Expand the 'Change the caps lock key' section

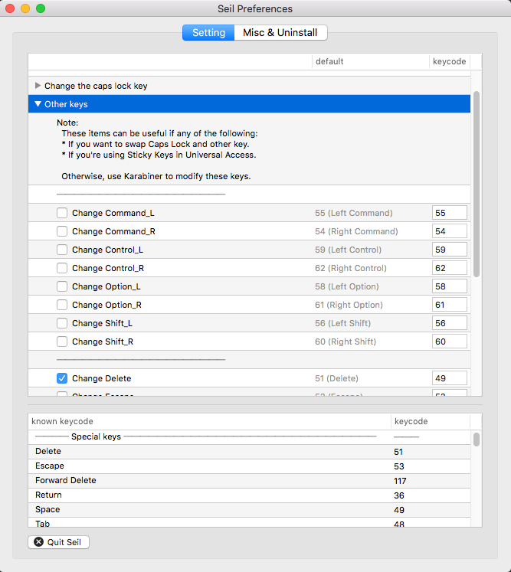tap(38, 86)
